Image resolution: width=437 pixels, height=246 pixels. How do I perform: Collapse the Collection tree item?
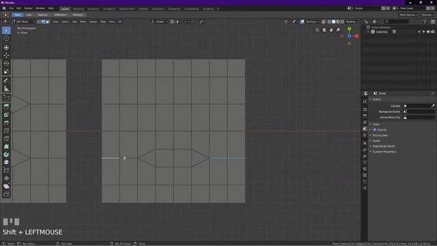click(368, 32)
